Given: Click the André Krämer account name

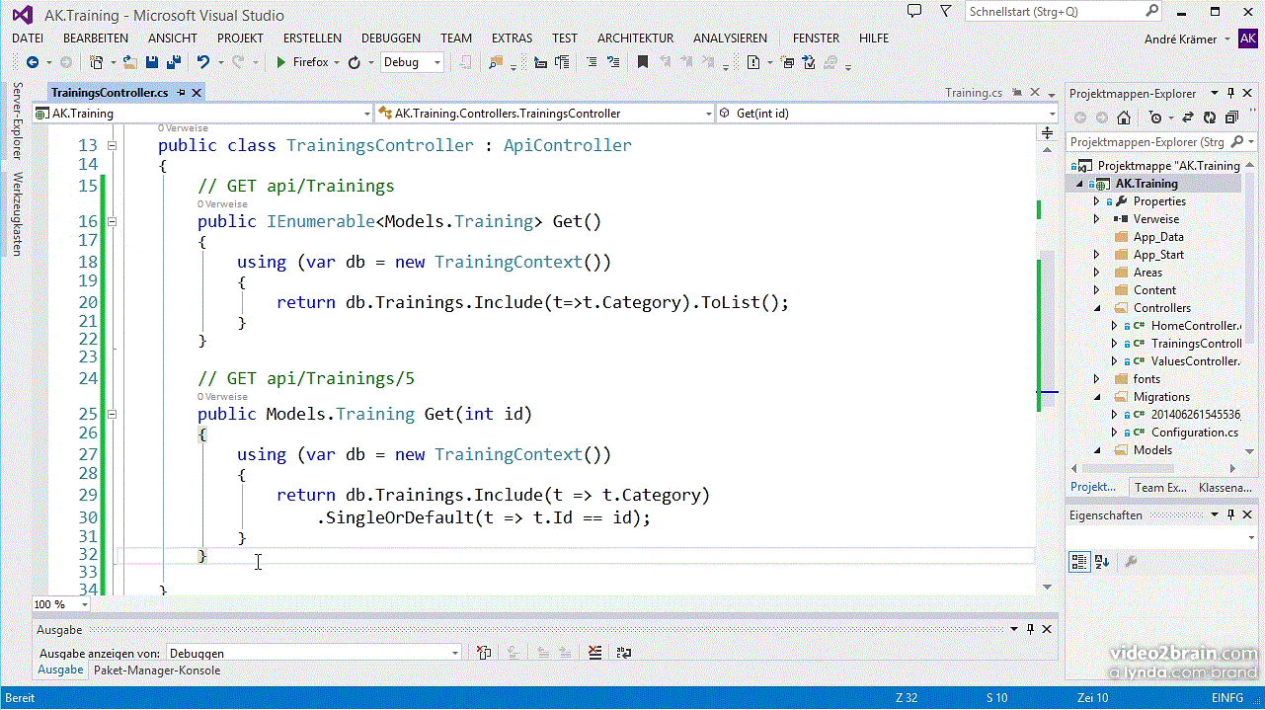Looking at the screenshot, I should point(1179,39).
